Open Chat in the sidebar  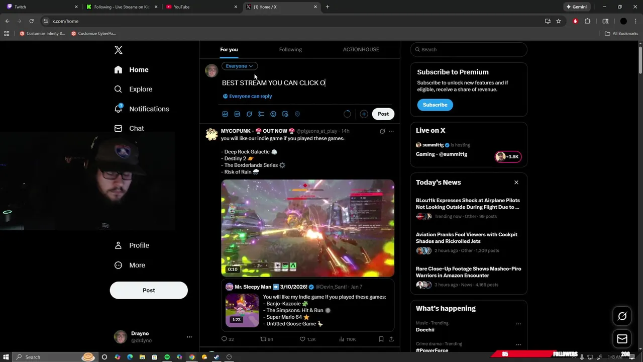130,128
